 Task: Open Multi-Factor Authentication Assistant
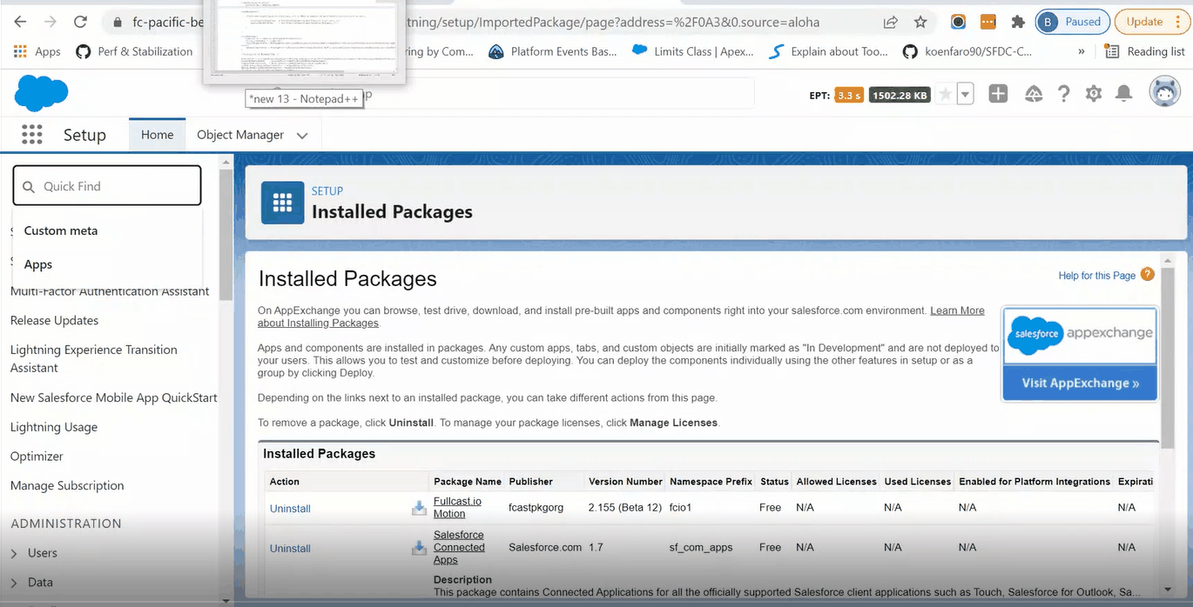click(110, 291)
